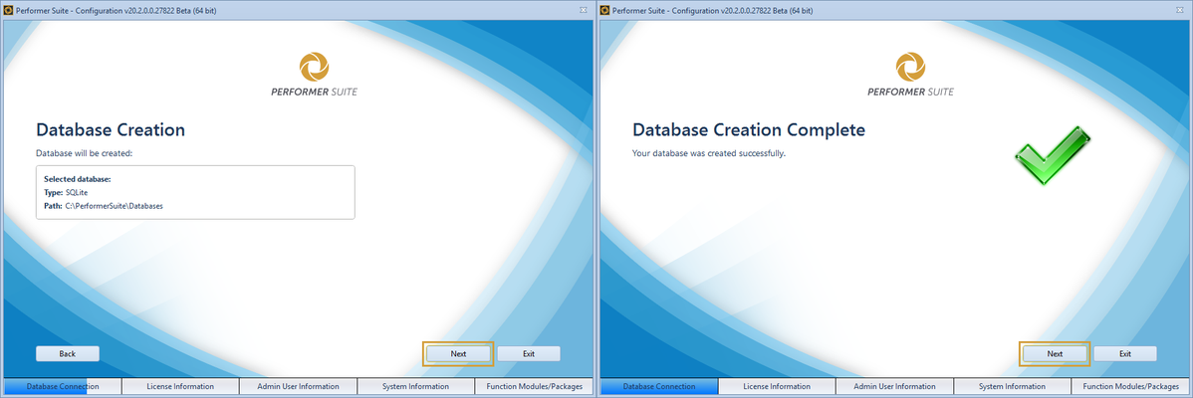Open System Information tab in the Database Creation window
The height and width of the screenshot is (398, 1193).
(x=415, y=386)
